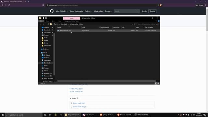Screen dimensions: 208x117
Task: Click the horizontal scrollbar in file list
Action: [x=106, y=81]
